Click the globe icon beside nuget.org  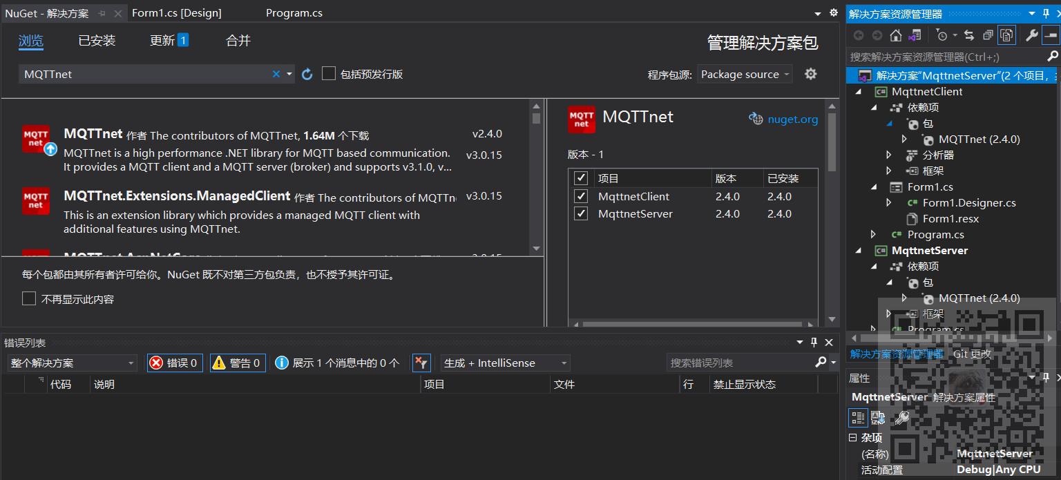(756, 119)
